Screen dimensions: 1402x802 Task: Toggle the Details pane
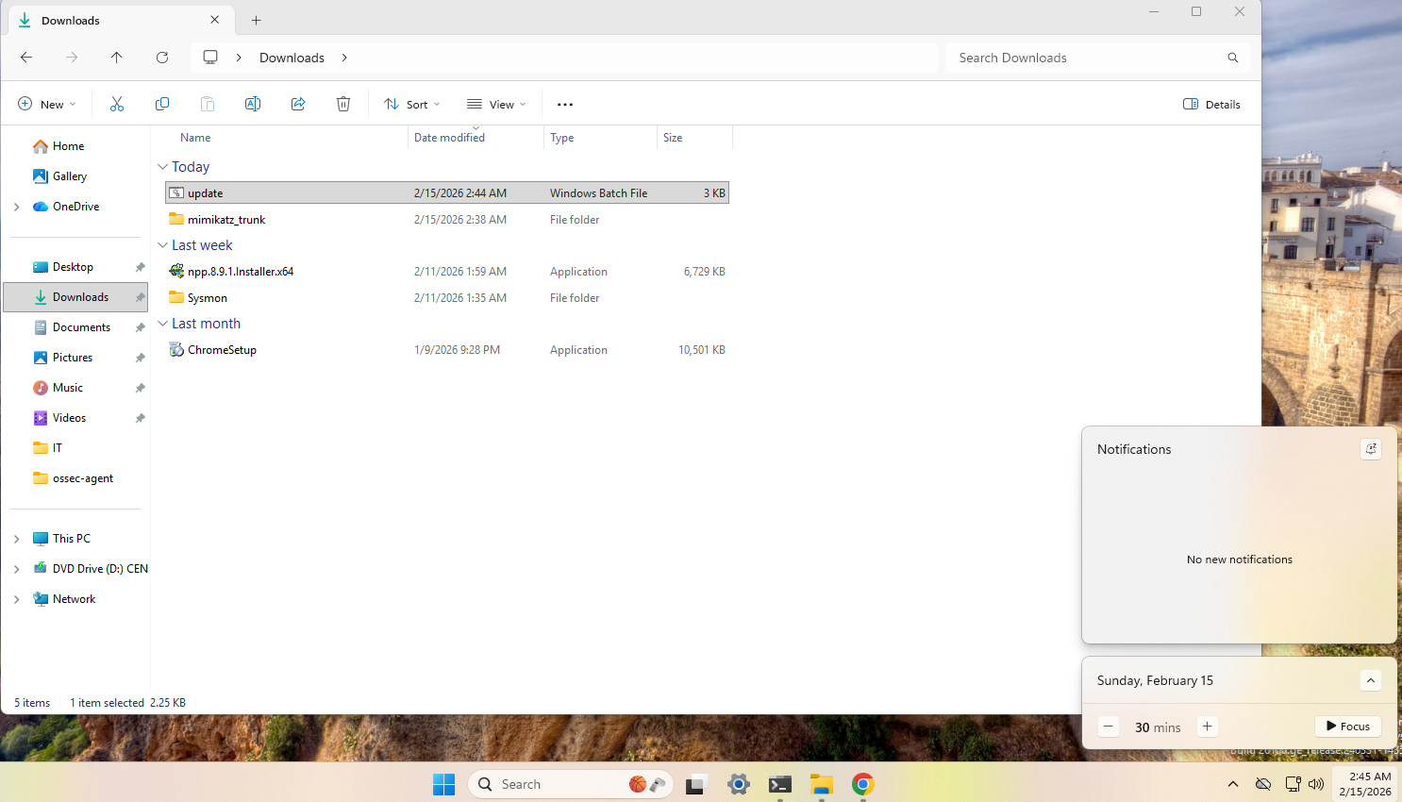pyautogui.click(x=1211, y=105)
